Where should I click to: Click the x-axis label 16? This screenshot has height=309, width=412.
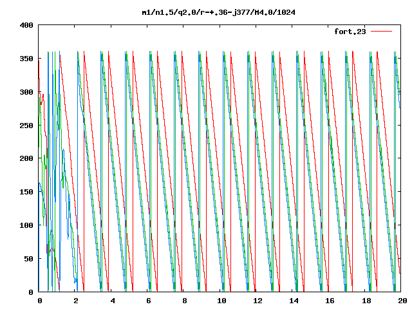(330, 301)
